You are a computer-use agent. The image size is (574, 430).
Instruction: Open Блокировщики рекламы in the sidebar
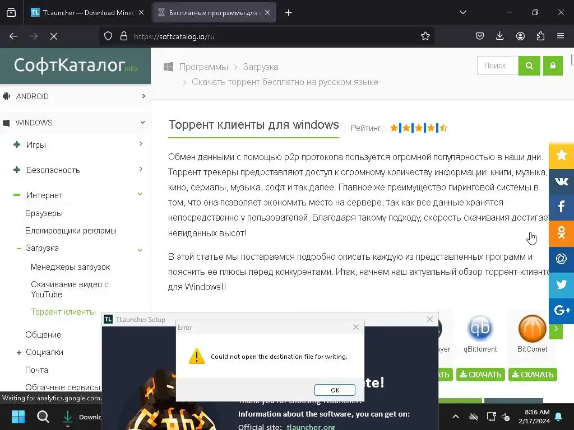pos(71,231)
